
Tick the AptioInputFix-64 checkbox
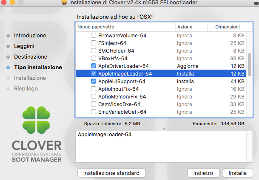pos(94,89)
